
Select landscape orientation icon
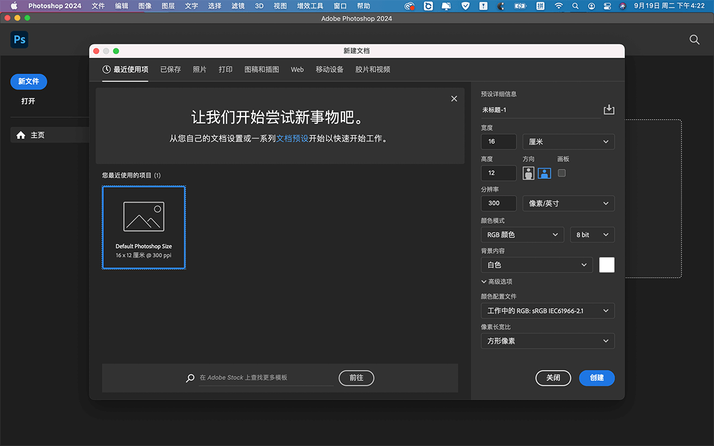(544, 173)
